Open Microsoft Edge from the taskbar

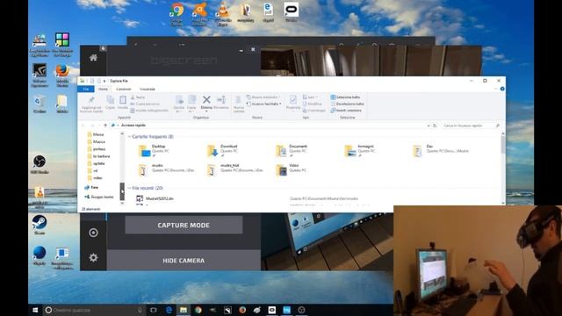(169, 310)
